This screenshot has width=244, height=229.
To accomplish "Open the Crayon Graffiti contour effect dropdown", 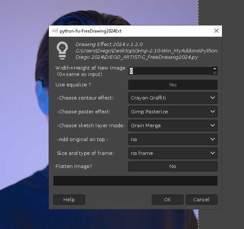I will [x=173, y=98].
